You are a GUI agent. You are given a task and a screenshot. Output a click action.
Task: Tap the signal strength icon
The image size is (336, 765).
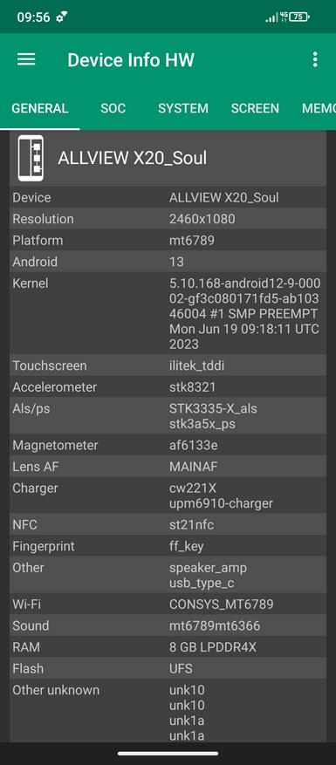click(271, 17)
